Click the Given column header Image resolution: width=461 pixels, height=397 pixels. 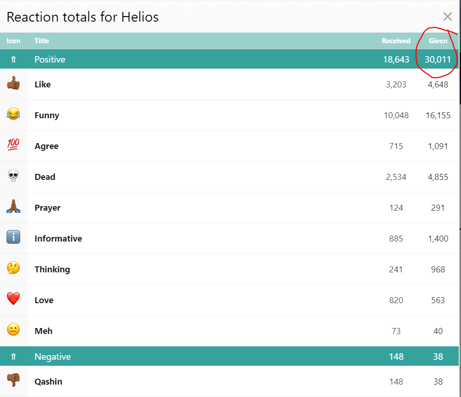438,41
